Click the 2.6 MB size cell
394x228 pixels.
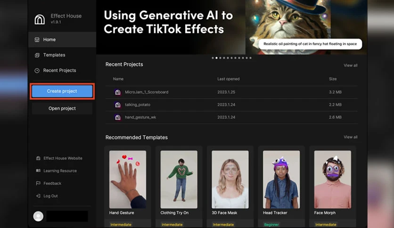click(335, 117)
